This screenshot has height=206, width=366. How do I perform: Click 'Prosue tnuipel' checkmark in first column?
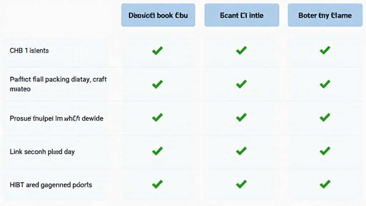[x=157, y=117]
